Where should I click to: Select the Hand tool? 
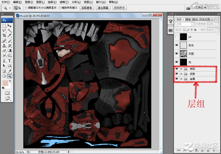point(4,76)
